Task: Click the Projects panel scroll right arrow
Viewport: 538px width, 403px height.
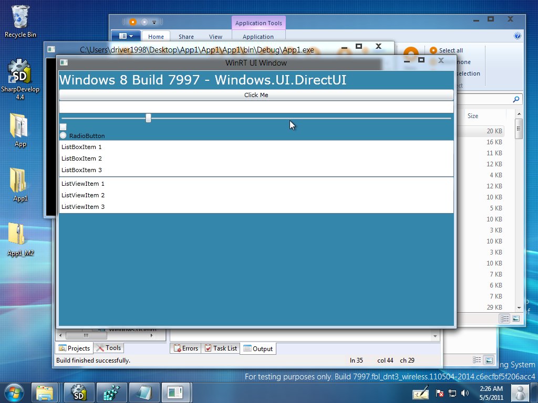Action: point(151,335)
